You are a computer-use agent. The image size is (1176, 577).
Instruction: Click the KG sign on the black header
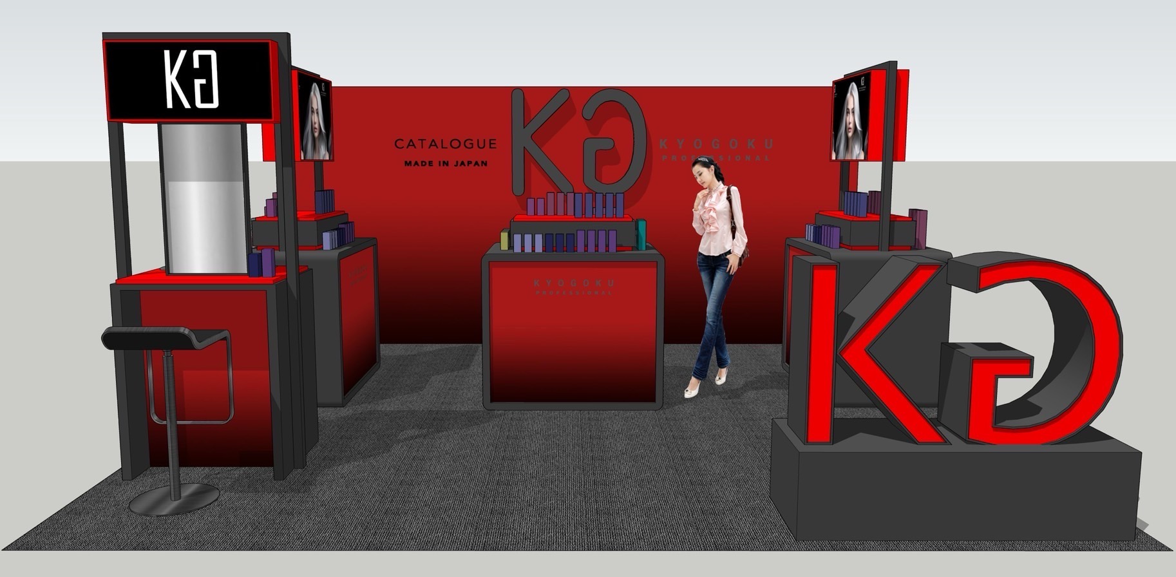(x=191, y=80)
